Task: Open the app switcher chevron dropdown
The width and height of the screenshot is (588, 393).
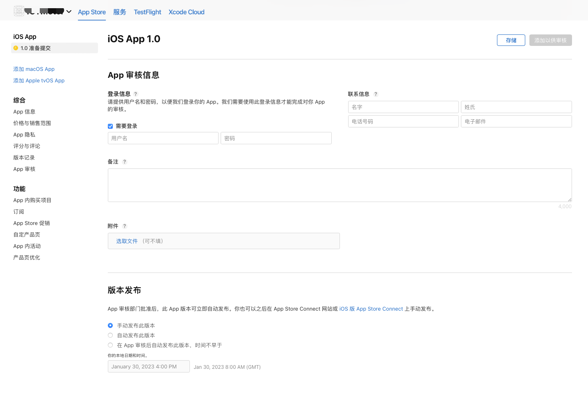Action: (69, 11)
